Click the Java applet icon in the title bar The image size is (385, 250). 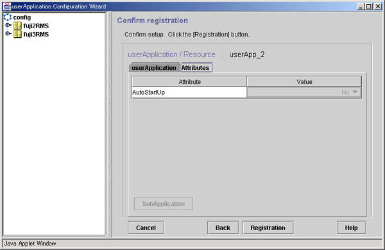click(x=7, y=6)
